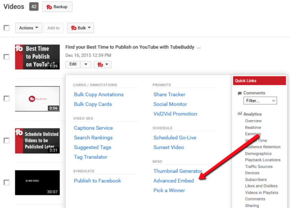
Task: Expand the arrow beside the Edit button
Action: click(x=86, y=64)
